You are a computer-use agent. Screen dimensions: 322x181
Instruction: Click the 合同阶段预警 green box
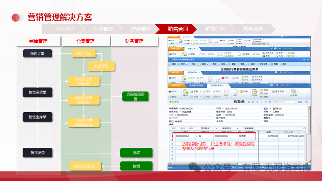pyautogui.click(x=135, y=97)
